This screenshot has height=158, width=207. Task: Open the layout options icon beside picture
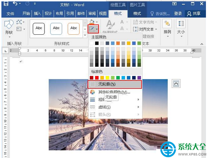(x=176, y=84)
